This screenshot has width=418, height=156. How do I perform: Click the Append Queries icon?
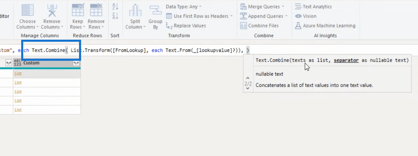click(x=243, y=16)
